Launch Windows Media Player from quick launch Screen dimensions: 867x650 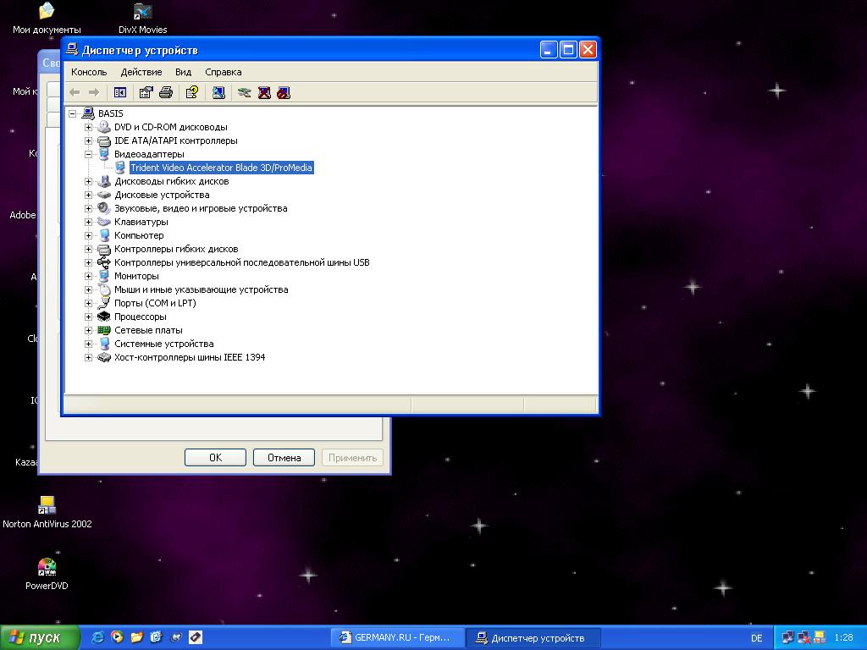pos(117,637)
